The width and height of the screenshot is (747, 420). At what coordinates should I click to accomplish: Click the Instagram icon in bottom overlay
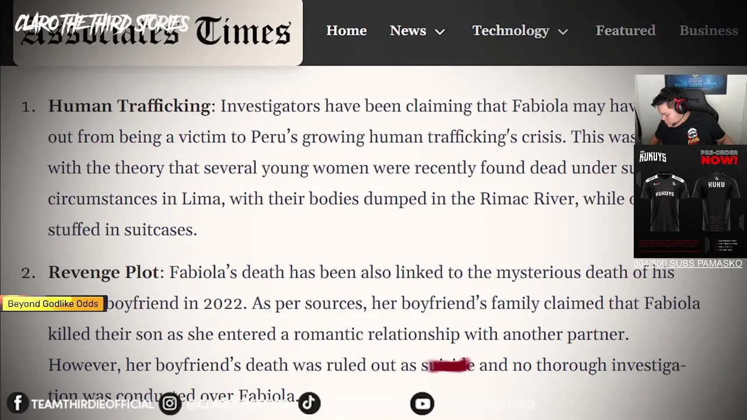[170, 403]
